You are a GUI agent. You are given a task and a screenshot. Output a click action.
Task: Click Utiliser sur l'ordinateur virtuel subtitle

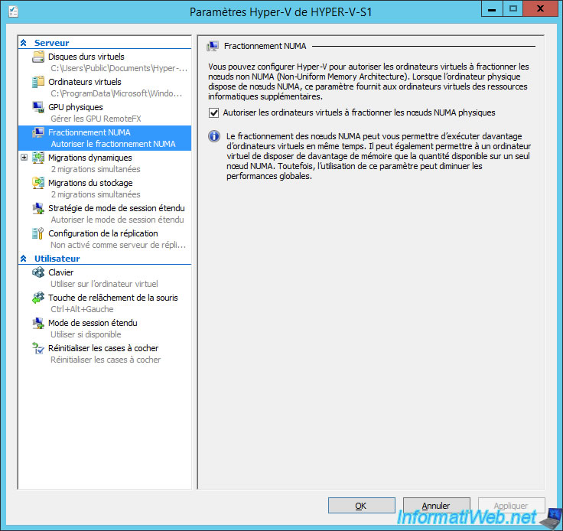(x=104, y=284)
